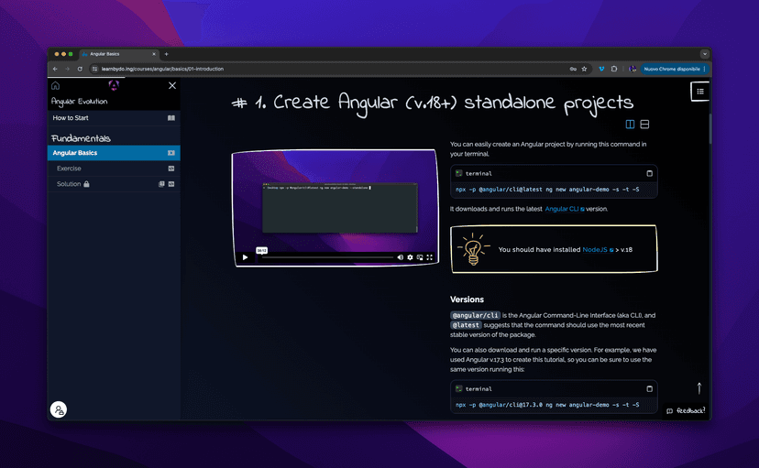This screenshot has width=759, height=468.
Task: Open the Chrome extensions puzzle icon
Action: 614,69
